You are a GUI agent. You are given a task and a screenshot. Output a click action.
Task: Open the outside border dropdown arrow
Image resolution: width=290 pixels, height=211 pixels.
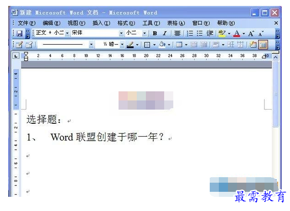click(154, 45)
